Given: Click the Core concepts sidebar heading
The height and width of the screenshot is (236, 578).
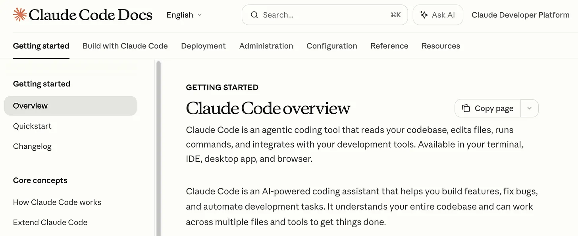Looking at the screenshot, I should [x=40, y=180].
